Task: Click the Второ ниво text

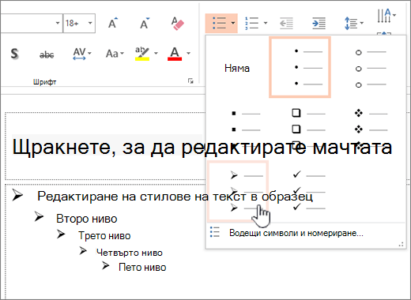Action: (x=87, y=219)
